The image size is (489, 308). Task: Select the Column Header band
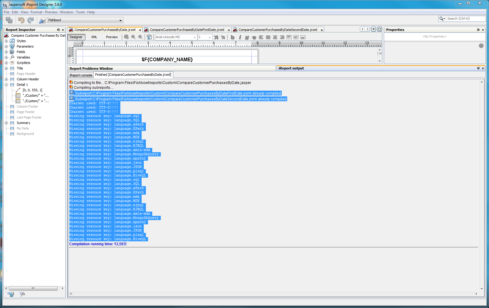click(28, 79)
